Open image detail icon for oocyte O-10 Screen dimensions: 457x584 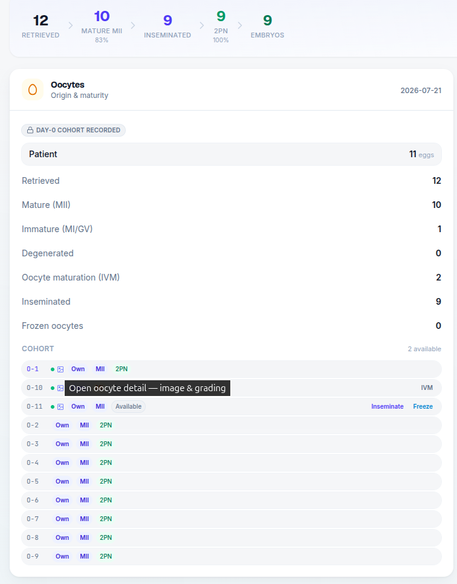tap(60, 388)
